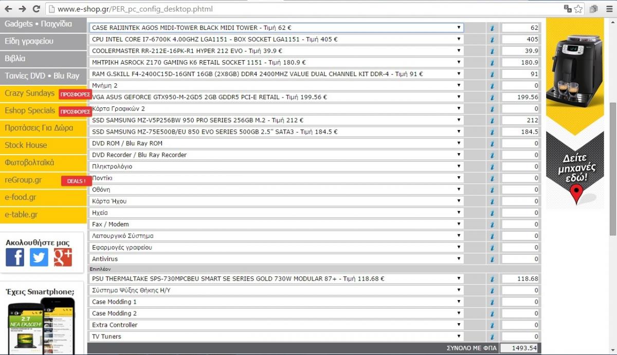
Task: Open info icon for the CASE RAIJINTEK row
Action: (492, 28)
